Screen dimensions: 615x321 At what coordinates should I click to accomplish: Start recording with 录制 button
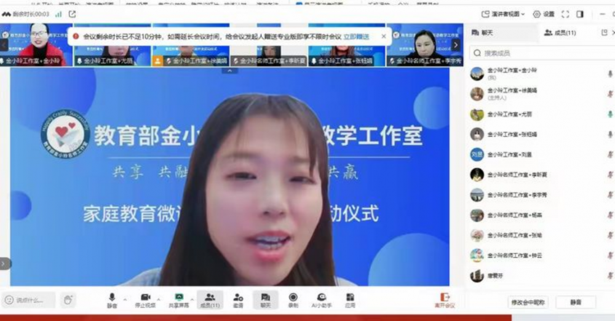tap(293, 300)
